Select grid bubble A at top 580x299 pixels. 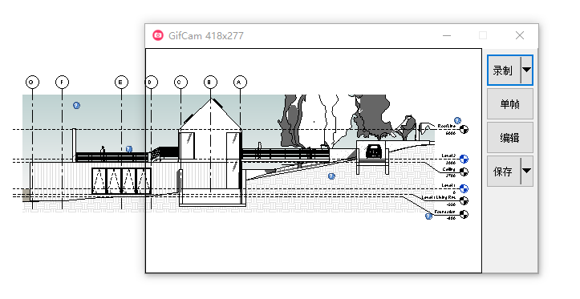240,82
